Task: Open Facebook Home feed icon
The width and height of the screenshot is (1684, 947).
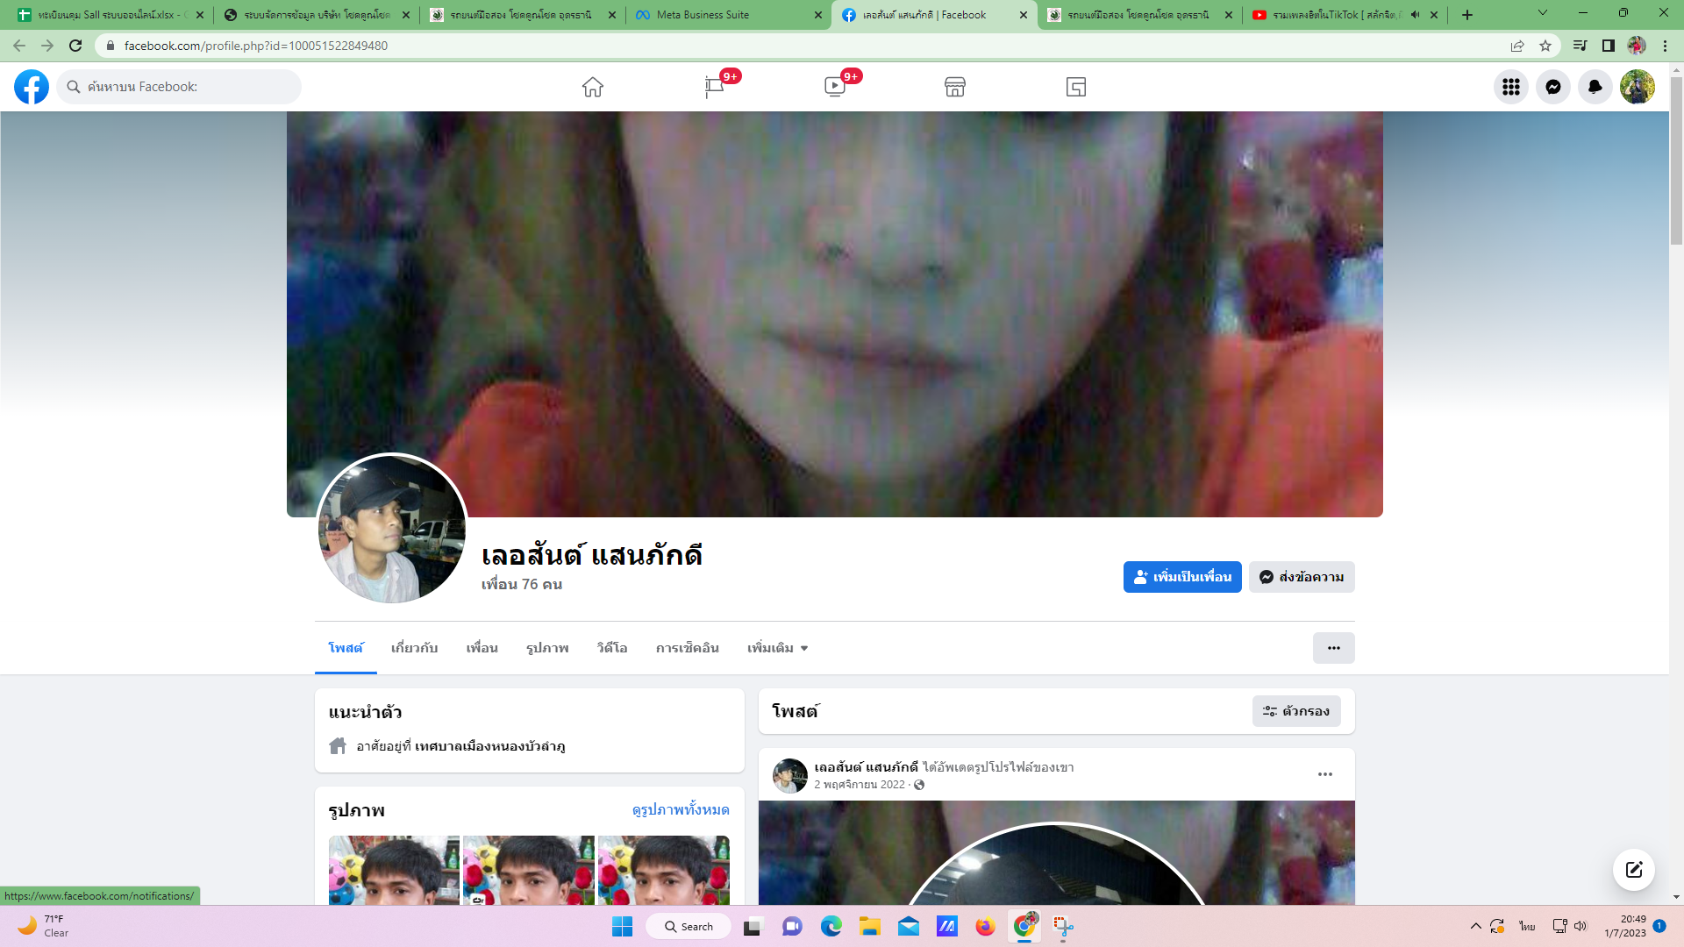Action: [x=593, y=87]
